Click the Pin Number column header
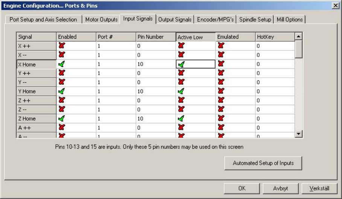 pyautogui.click(x=156, y=37)
